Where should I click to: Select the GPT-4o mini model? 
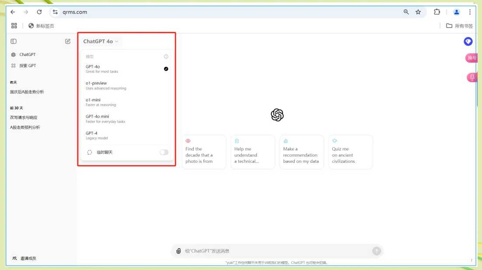click(127, 119)
